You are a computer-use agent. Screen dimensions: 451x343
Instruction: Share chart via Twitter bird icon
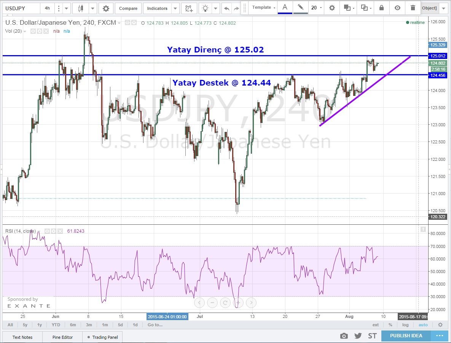click(358, 336)
